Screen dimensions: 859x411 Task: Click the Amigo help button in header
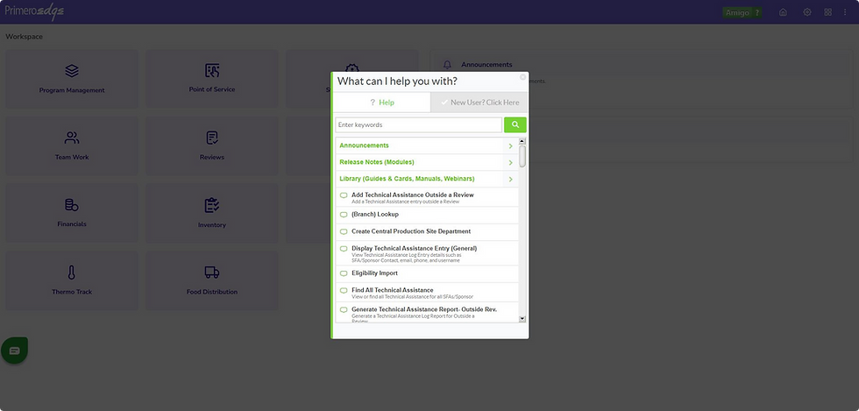pos(742,12)
